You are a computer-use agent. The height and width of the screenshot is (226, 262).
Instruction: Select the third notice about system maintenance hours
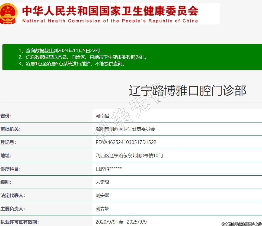[x=72, y=64]
